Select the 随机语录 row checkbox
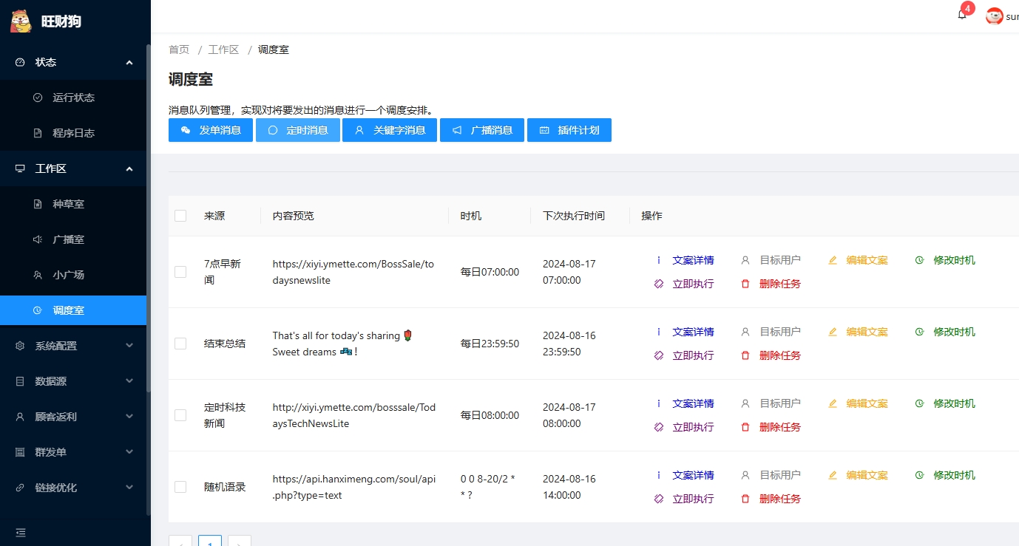Viewport: 1019px width, 546px height. click(x=180, y=487)
